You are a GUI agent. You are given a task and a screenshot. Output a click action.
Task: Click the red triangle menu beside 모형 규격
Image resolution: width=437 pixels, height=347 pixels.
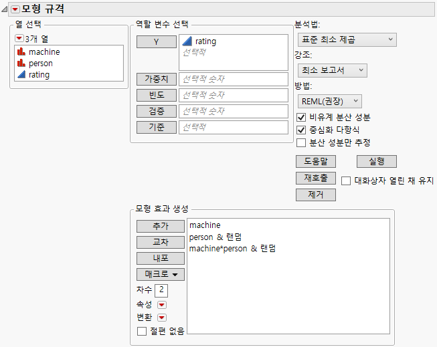point(15,9)
